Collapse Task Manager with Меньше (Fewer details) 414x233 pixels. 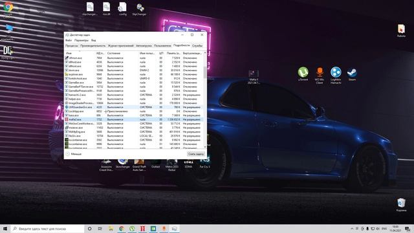(74, 154)
